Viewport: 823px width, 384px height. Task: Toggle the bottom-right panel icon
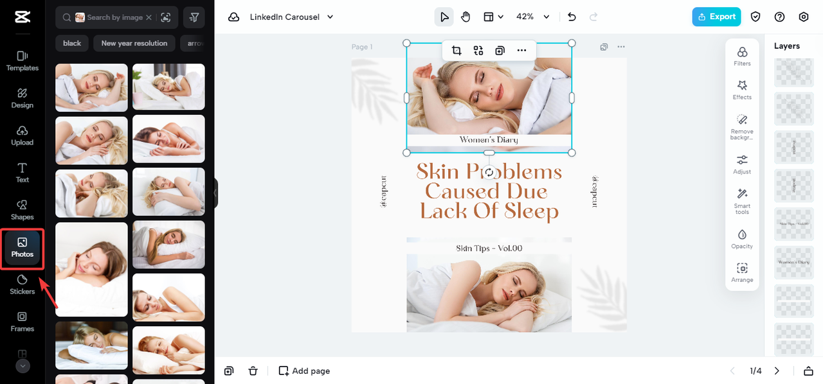(x=808, y=371)
